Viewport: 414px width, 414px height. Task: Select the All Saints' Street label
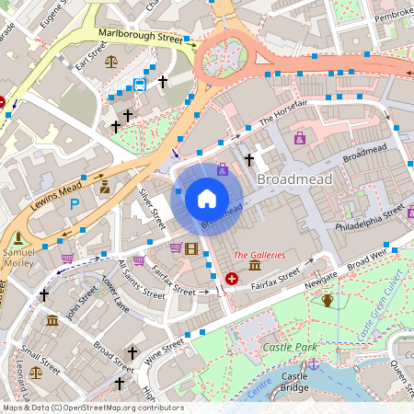pyautogui.click(x=142, y=280)
